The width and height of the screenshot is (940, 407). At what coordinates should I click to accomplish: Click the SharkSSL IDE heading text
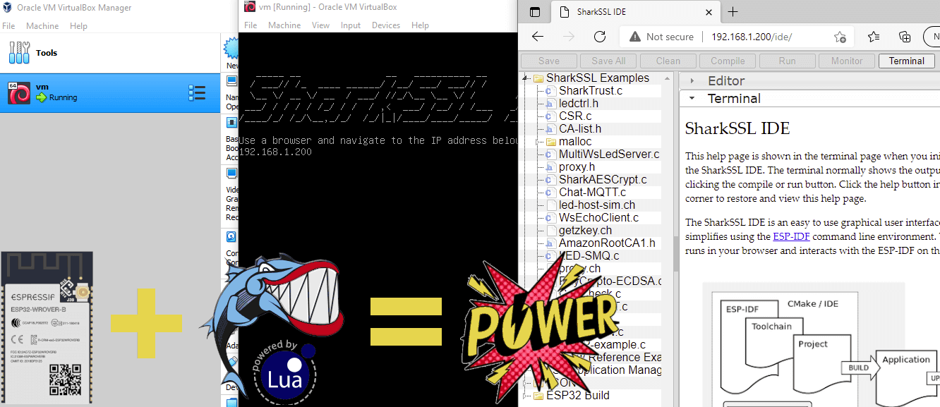(x=737, y=128)
